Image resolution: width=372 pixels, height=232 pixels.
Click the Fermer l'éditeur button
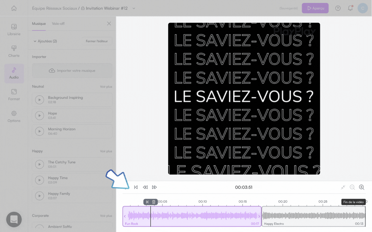(x=97, y=41)
